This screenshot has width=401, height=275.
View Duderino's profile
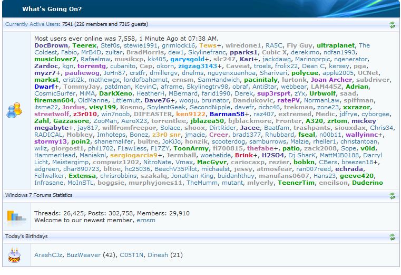pyautogui.click(x=367, y=183)
